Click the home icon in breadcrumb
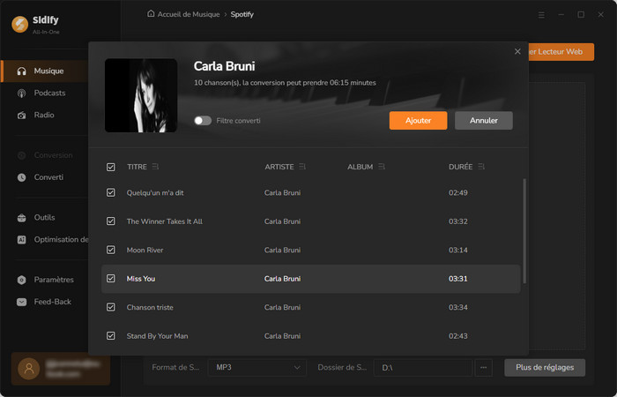This screenshot has height=397, width=617. [x=152, y=14]
